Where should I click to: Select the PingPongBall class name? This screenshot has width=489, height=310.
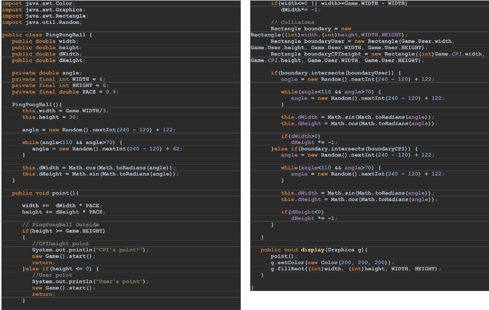pos(64,34)
